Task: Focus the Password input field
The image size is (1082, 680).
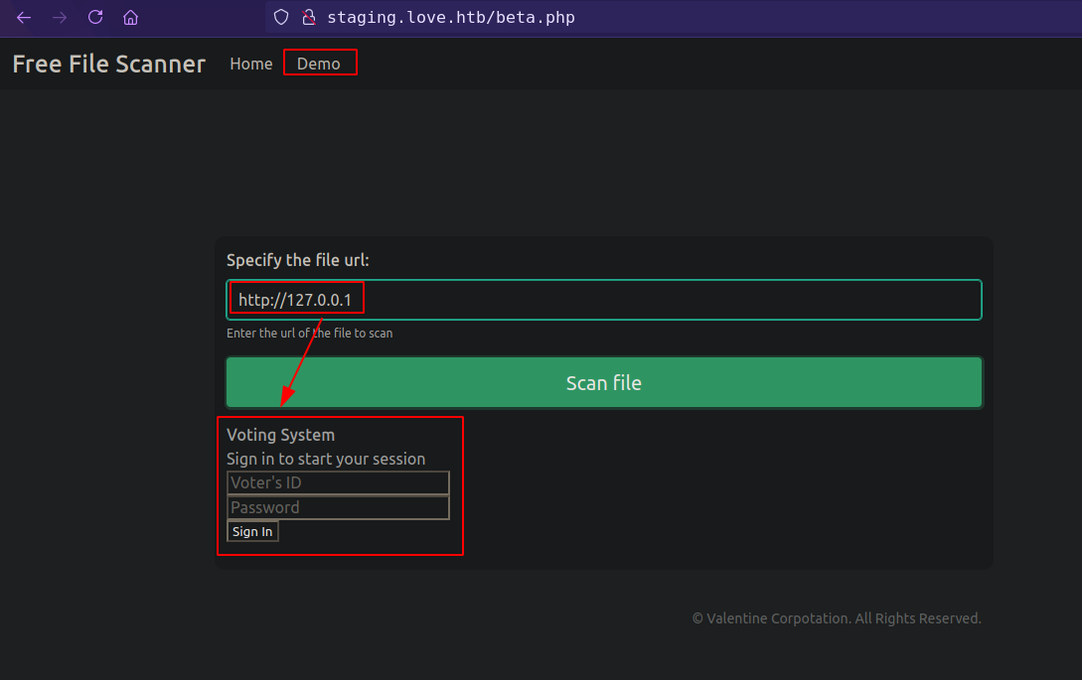Action: pos(338,507)
